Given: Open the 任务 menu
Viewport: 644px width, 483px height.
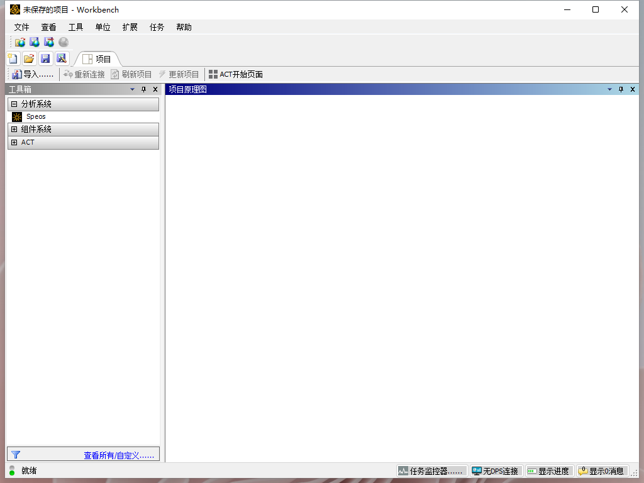Looking at the screenshot, I should click(157, 27).
